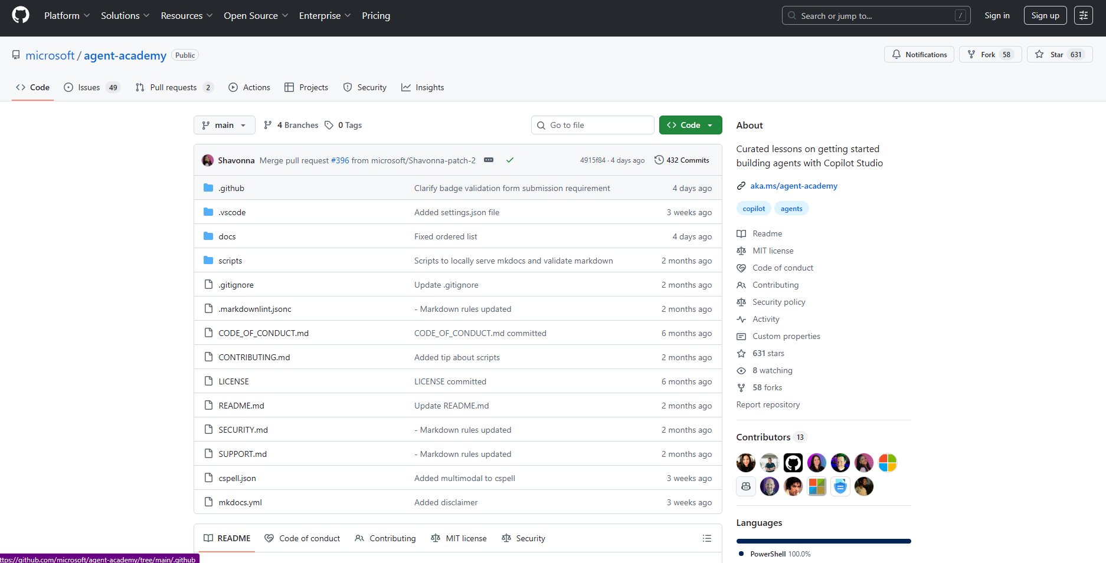Click the LICENSE file icon
The width and height of the screenshot is (1106, 563).
[208, 381]
